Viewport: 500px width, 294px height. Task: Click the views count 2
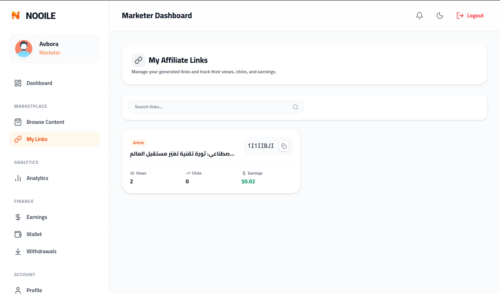pyautogui.click(x=131, y=182)
